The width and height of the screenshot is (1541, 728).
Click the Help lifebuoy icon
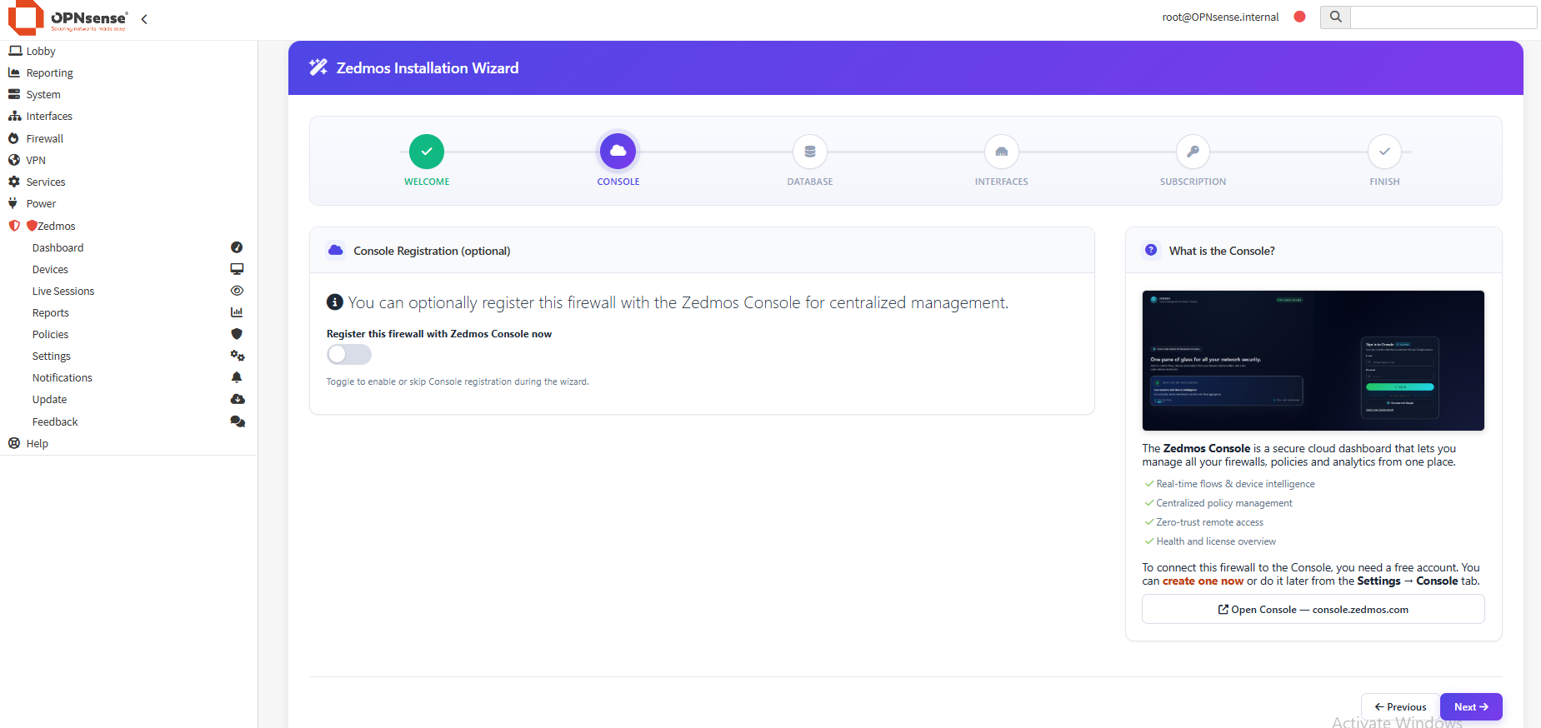[14, 443]
